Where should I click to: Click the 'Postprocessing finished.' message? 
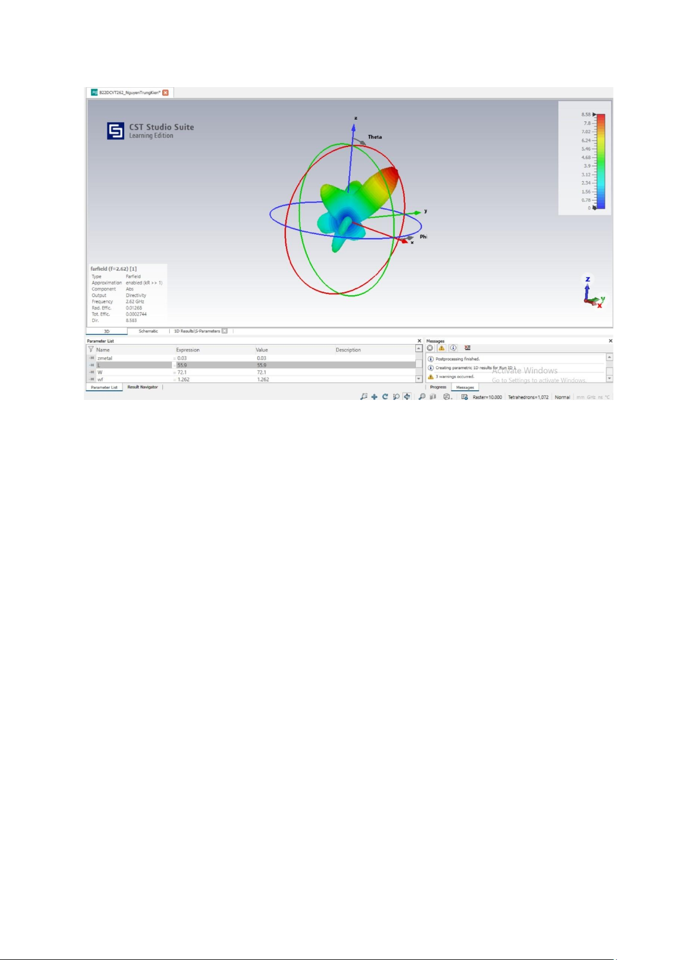(457, 359)
